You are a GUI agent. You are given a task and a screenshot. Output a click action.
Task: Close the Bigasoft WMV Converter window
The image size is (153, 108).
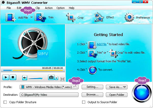click(145, 2)
